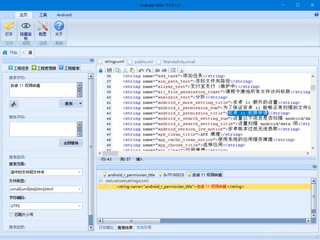Click the highlighted search result row
Viewport: 320px width, 240px height.
pos(204,187)
